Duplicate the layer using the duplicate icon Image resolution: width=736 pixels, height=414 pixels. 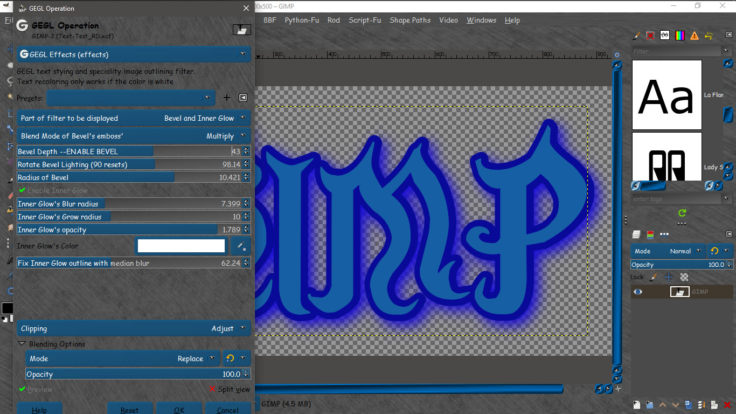[689, 405]
